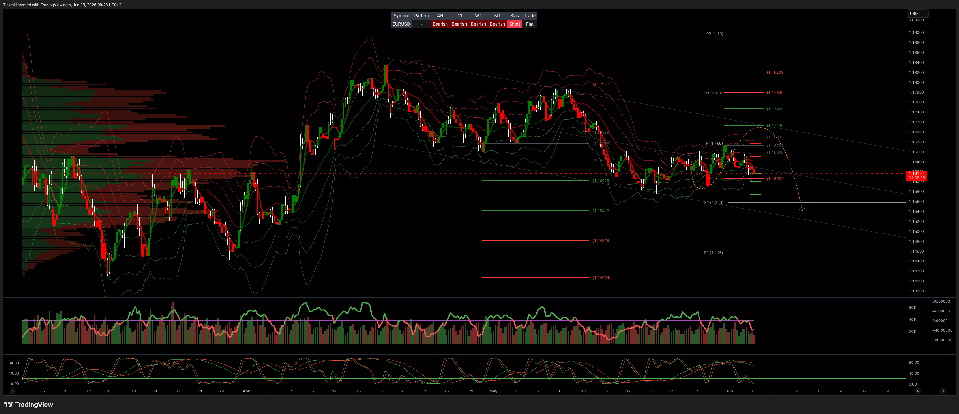Click the TradingView logo
The width and height of the screenshot is (959, 414).
(28, 404)
